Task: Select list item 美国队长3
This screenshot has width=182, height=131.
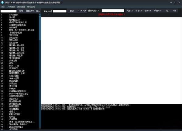Action: (14, 99)
